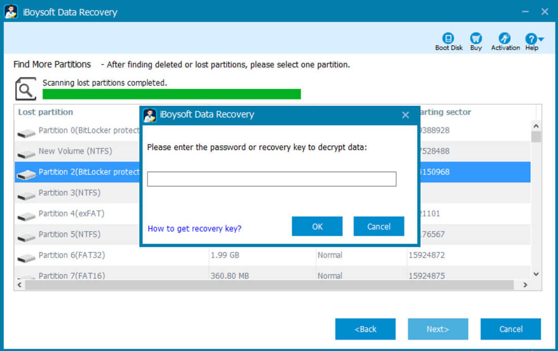The height and width of the screenshot is (351, 558).
Task: Click drive icon beside New Volume (NTFS)
Action: (26, 154)
